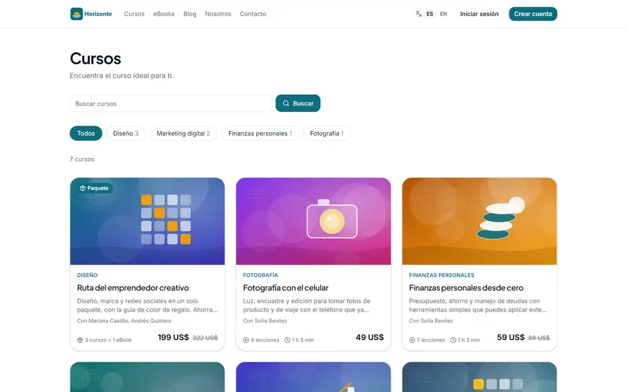Filter by Marketing digital category

click(183, 133)
